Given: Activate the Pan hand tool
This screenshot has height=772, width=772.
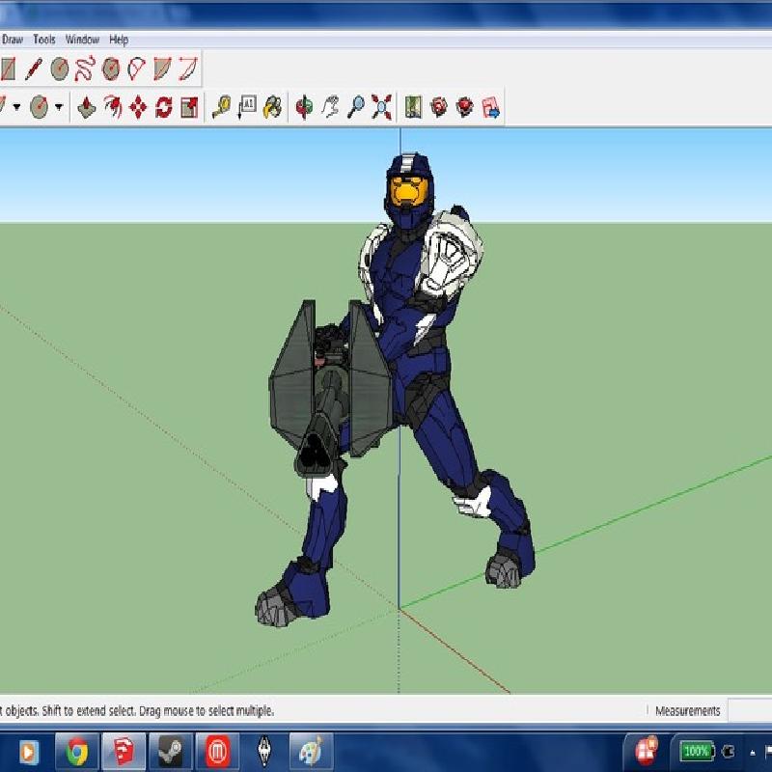Looking at the screenshot, I should (x=330, y=107).
